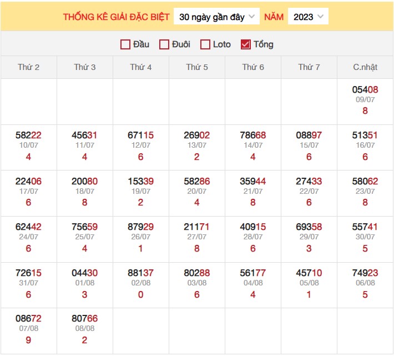The image size is (394, 356).
Task: Click the Thứ 7 column header
Action: pyautogui.click(x=309, y=67)
